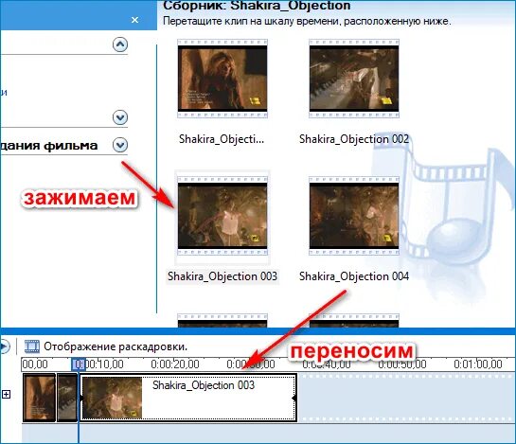Click the 0:01:00,00 mark on ruler
This screenshot has height=444, width=516.
coord(478,364)
